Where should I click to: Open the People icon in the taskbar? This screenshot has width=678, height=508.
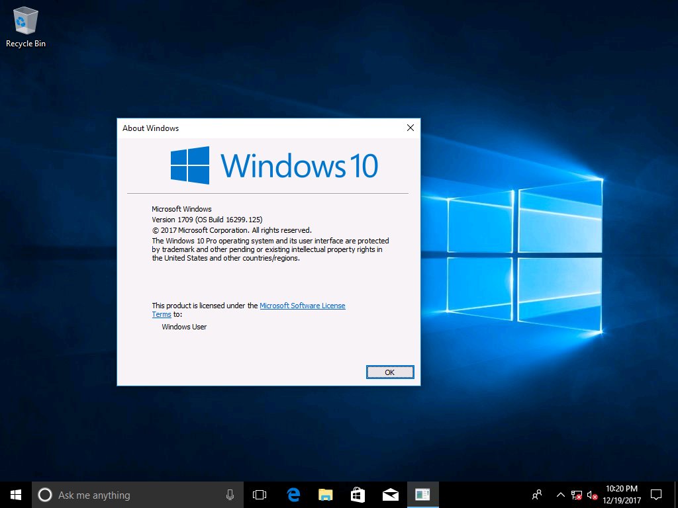537,495
